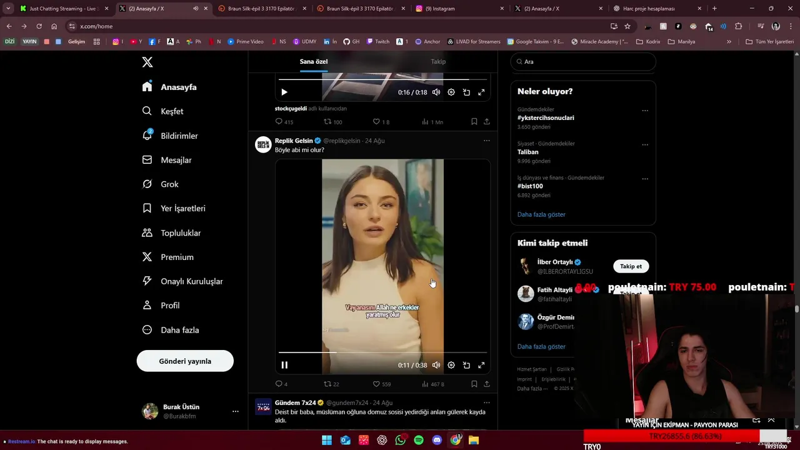Image resolution: width=800 pixels, height=450 pixels.
Task: Open Chrome extensions puzzle icon
Action: [x=739, y=26]
